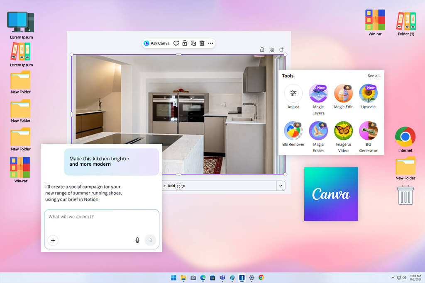Screen dimensions: 425x283
Task: Open the Windows Start menu
Action: point(173,278)
